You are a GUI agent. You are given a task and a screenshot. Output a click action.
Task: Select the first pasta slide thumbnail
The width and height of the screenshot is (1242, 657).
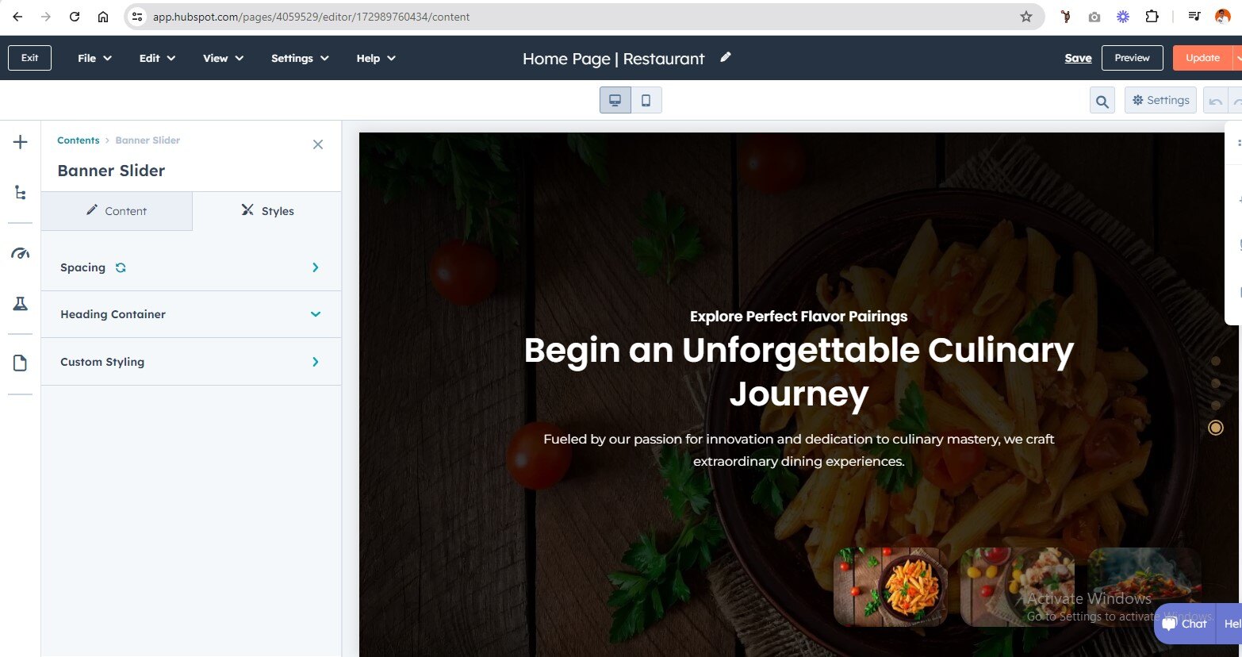(891, 587)
